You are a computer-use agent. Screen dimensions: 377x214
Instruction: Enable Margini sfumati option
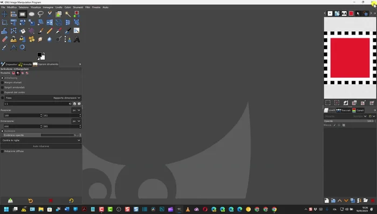coord(2,82)
